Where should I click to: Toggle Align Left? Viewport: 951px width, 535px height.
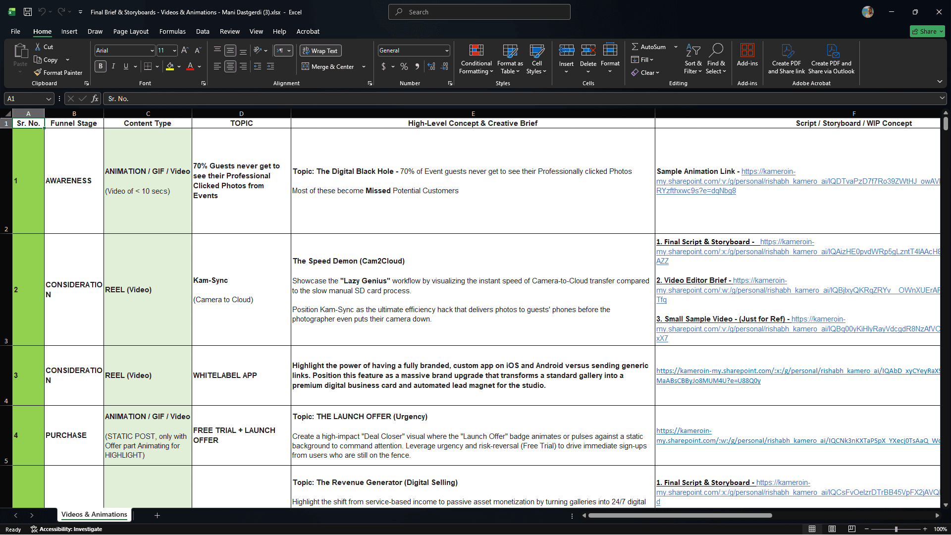pyautogui.click(x=217, y=66)
